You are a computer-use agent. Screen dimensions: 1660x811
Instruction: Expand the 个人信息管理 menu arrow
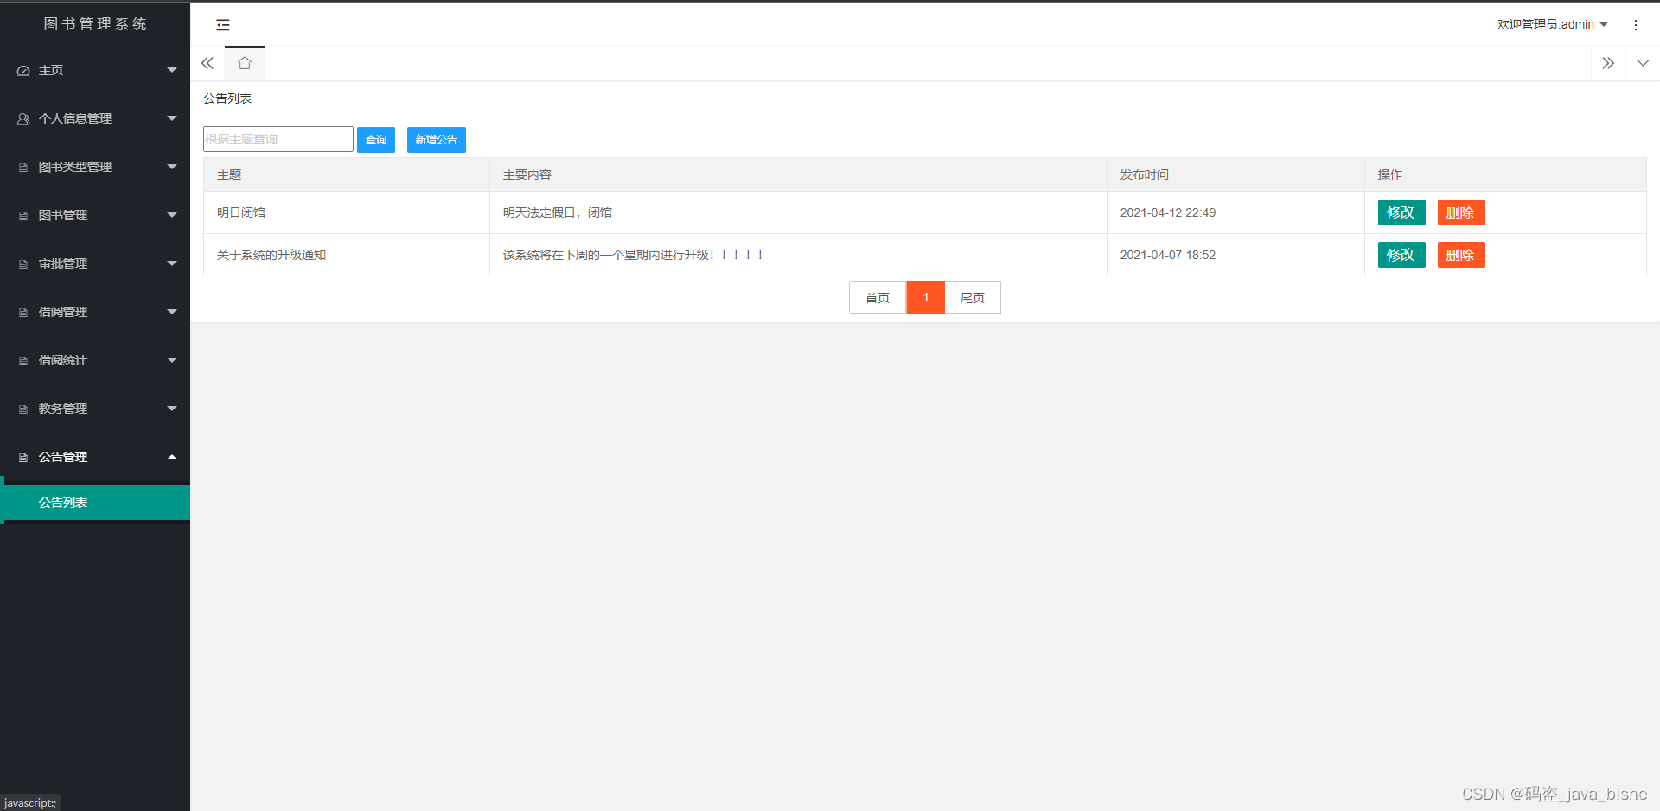[172, 118]
